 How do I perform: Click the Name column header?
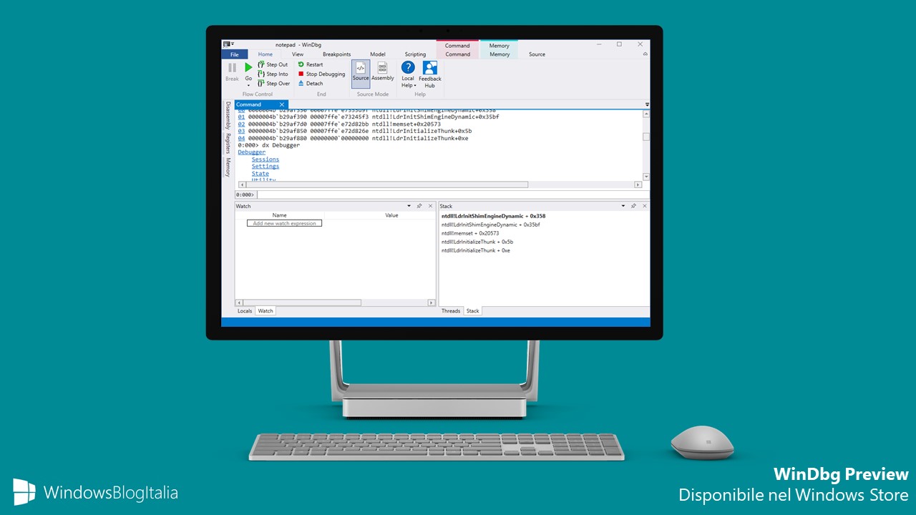point(280,215)
